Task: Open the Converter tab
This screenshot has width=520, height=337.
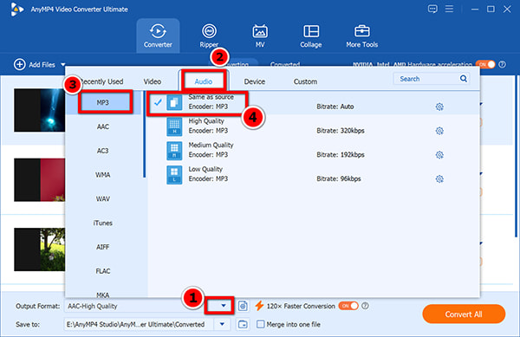Action: [158, 36]
